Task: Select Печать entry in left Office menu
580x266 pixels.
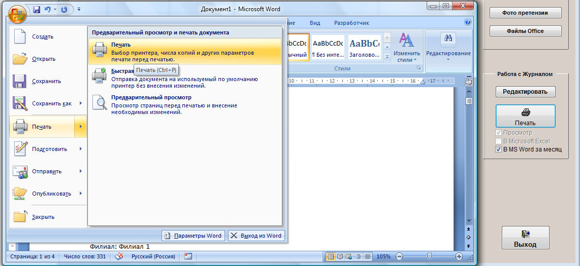Action: click(x=42, y=127)
